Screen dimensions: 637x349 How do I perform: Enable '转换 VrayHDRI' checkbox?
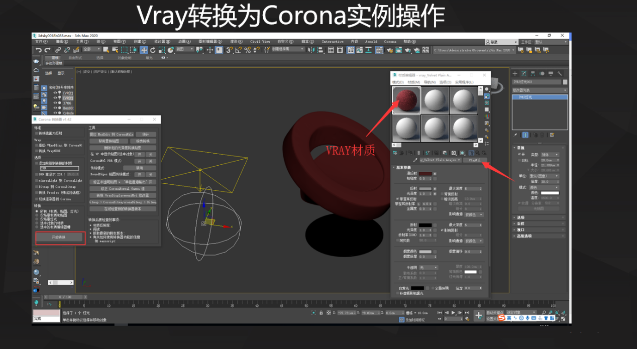pyautogui.click(x=36, y=151)
